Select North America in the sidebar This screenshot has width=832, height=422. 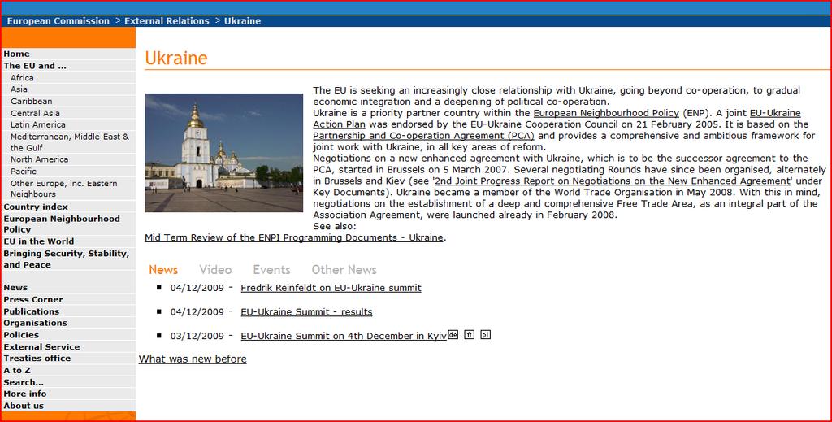click(x=39, y=159)
